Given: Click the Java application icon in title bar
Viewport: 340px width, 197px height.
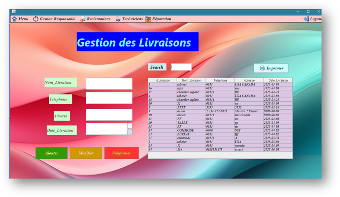Looking at the screenshot, I should 14,11.
